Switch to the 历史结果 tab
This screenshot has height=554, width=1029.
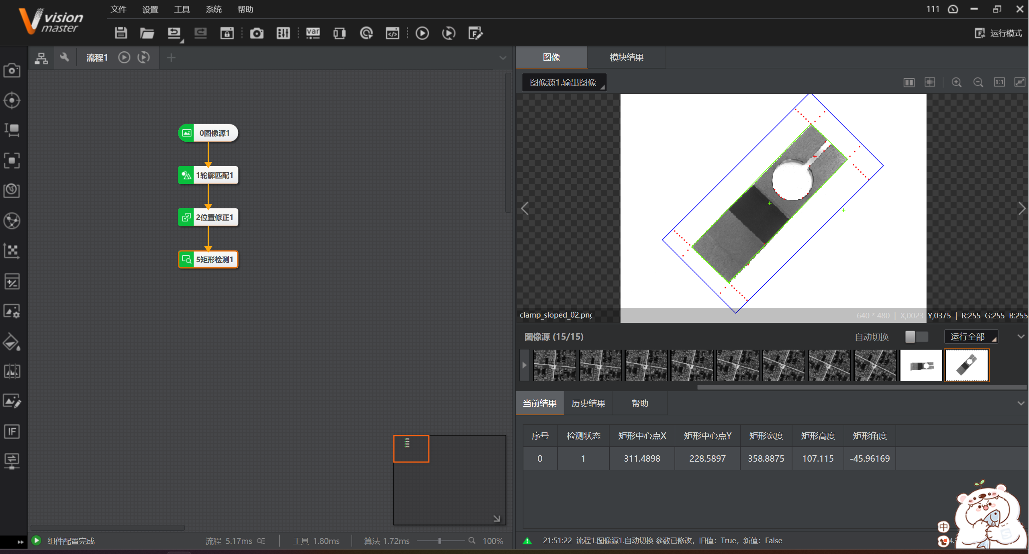tap(588, 403)
